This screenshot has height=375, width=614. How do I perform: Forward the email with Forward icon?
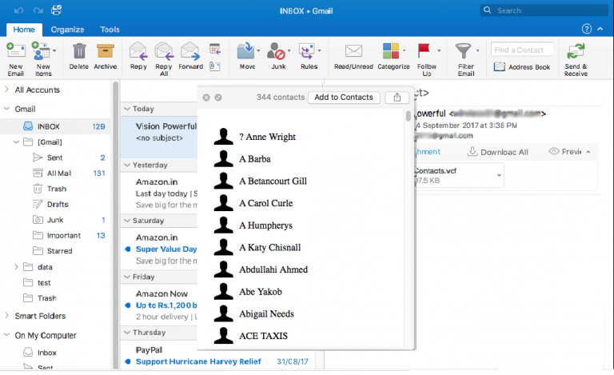(190, 53)
